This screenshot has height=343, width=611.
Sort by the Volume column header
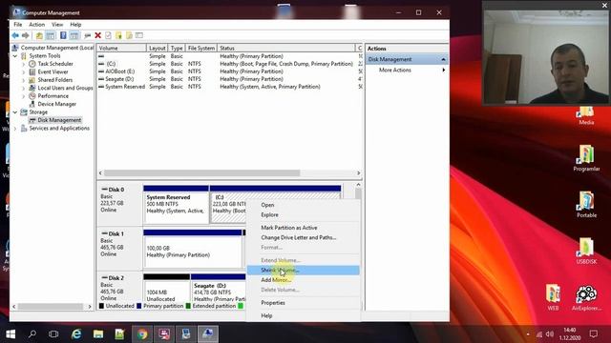click(121, 49)
